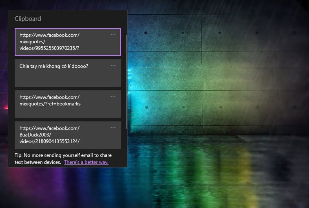Select the mixiquotes/?ref=bookmarks link entry
This screenshot has width=309, height=208.
(68, 104)
